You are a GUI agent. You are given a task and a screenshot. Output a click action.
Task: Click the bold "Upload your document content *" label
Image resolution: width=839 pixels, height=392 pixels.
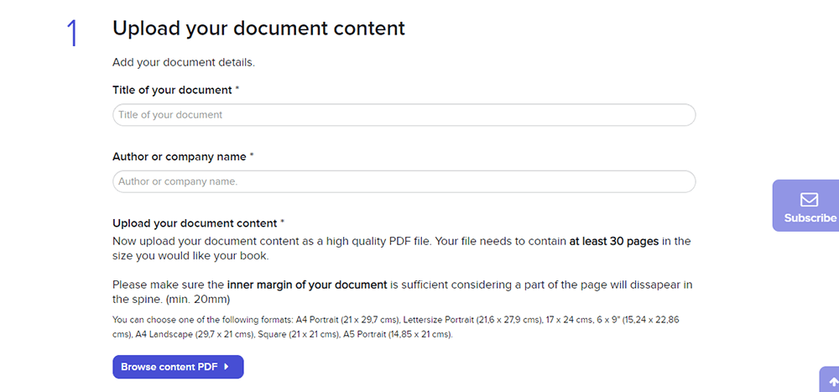198,223
